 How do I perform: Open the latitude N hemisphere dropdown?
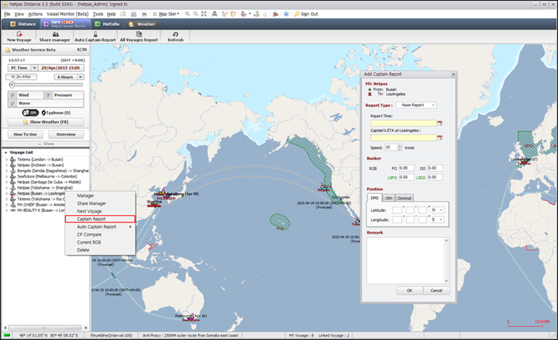(438, 211)
